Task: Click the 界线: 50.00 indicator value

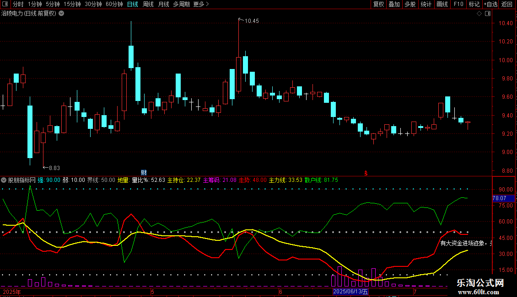Action: (x=101, y=180)
